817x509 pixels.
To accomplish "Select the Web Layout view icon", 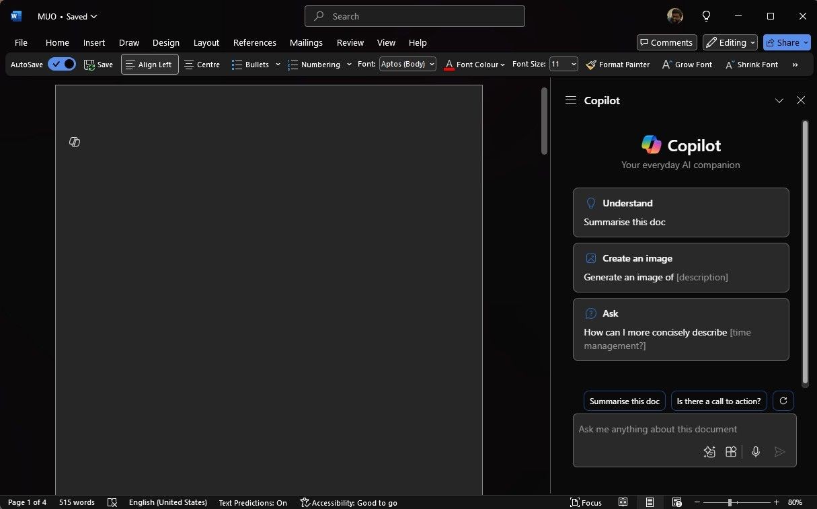I will coord(677,502).
